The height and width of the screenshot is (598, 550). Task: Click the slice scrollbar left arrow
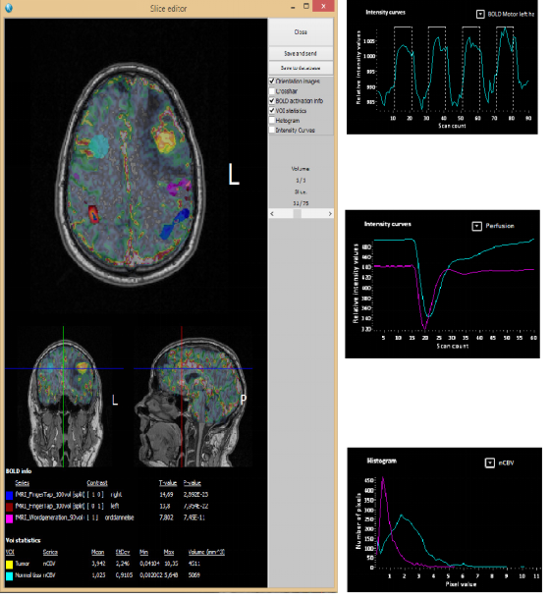pos(272,214)
